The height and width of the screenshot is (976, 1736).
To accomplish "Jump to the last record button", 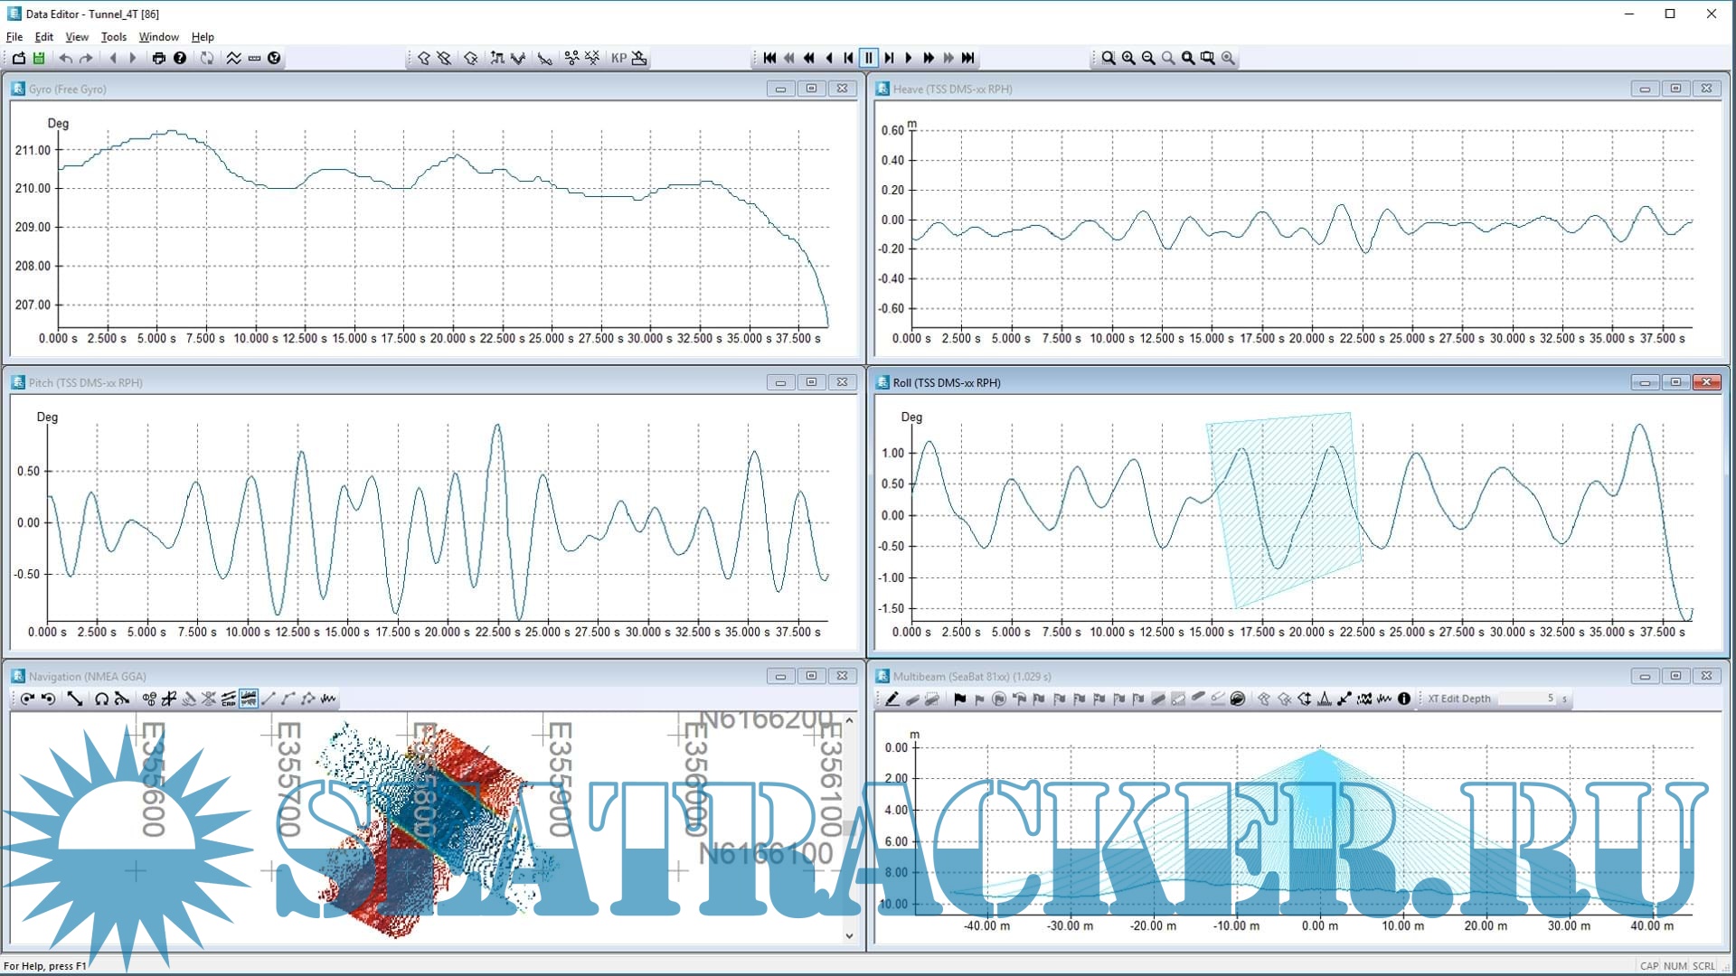I will coord(968,58).
